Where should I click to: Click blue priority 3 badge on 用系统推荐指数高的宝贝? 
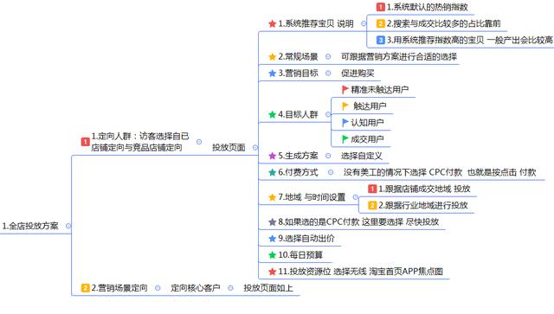point(381,40)
